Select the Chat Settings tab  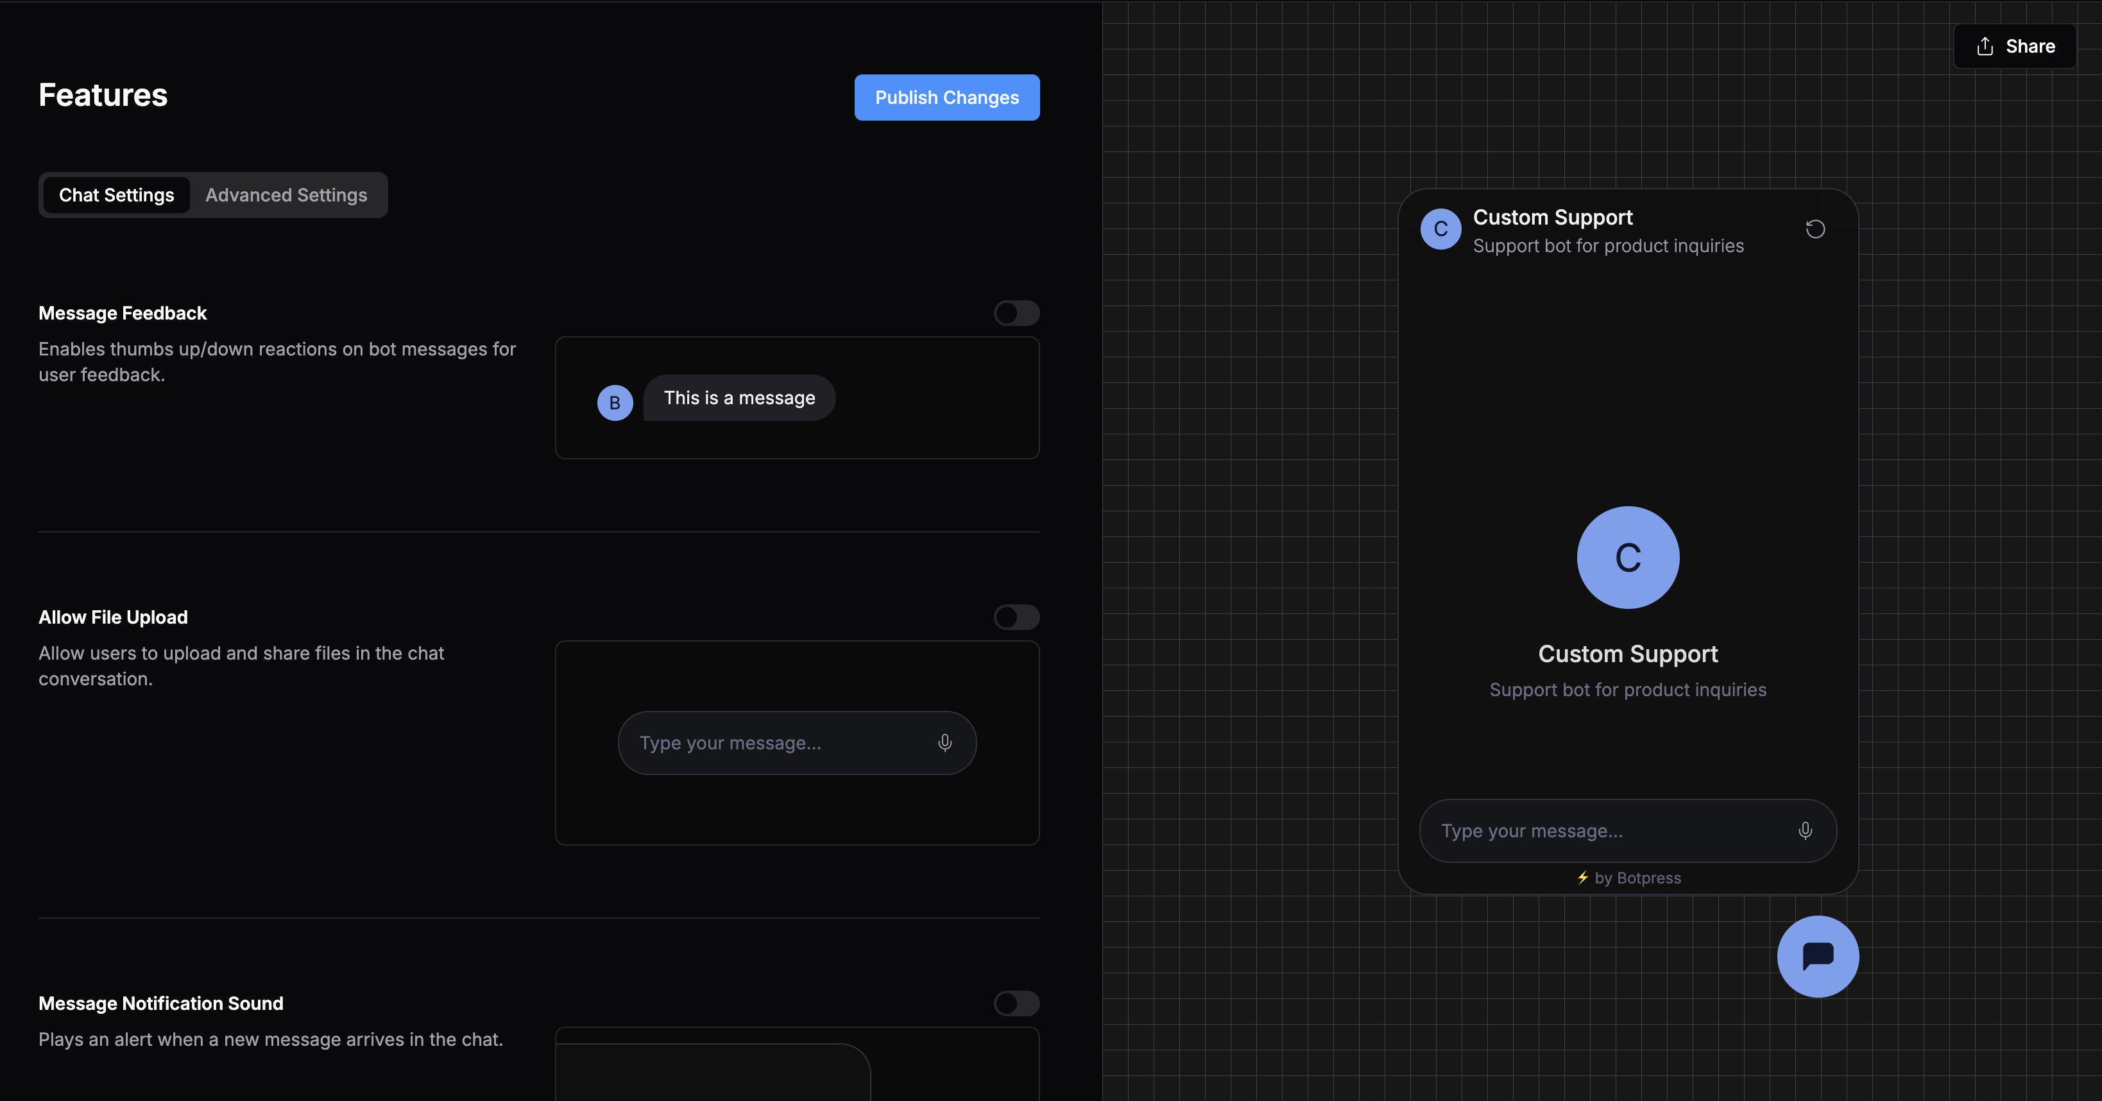point(117,195)
